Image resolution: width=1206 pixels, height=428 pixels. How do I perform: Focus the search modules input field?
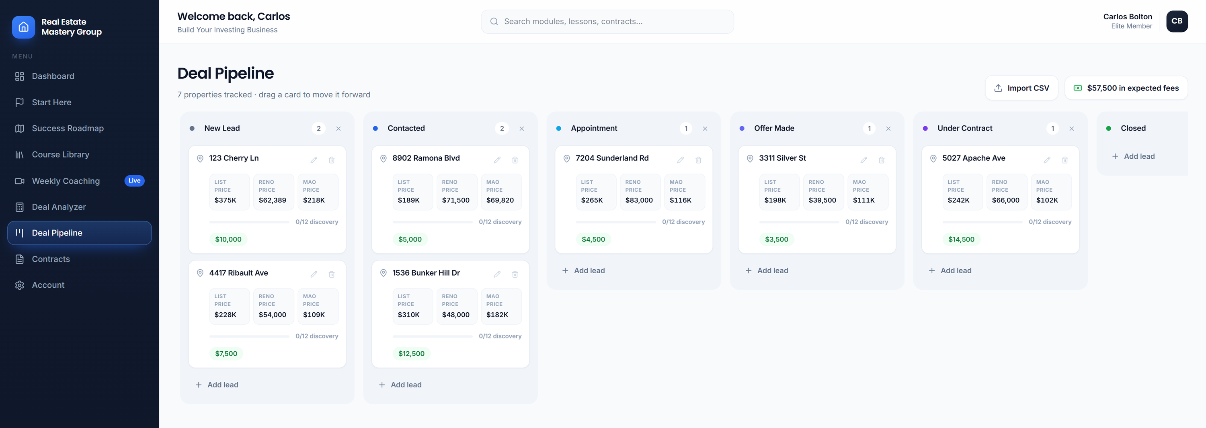pyautogui.click(x=607, y=22)
